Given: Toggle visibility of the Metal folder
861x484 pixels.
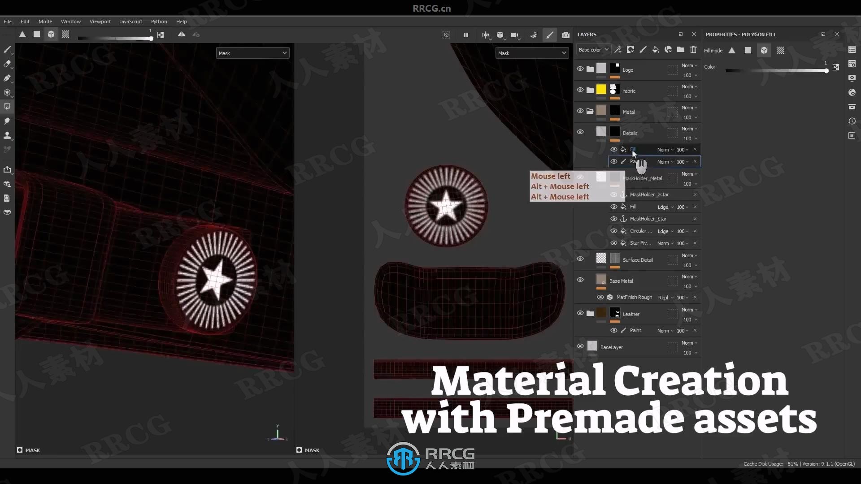Looking at the screenshot, I should coord(580,111).
